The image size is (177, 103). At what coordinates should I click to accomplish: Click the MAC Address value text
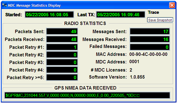pyautogui.click(x=148, y=54)
